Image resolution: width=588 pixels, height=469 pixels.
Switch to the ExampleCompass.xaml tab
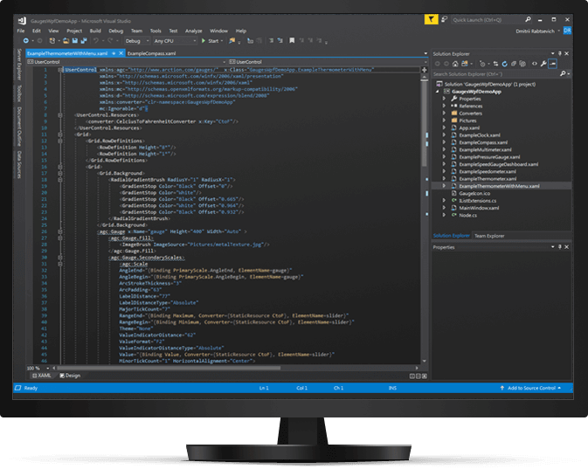coord(150,53)
